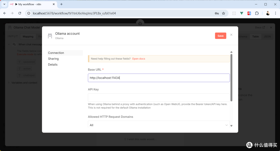Click the Execute node link

pyautogui.click(x=25, y=54)
